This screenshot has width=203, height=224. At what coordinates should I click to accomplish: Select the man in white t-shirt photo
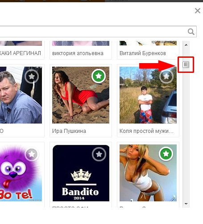click(x=148, y=95)
